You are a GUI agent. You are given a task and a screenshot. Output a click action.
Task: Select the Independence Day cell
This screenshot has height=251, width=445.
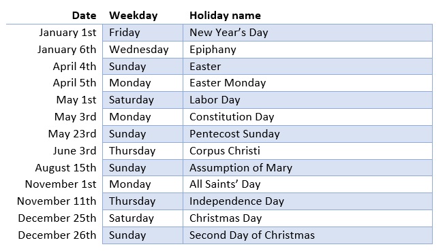(x=307, y=201)
